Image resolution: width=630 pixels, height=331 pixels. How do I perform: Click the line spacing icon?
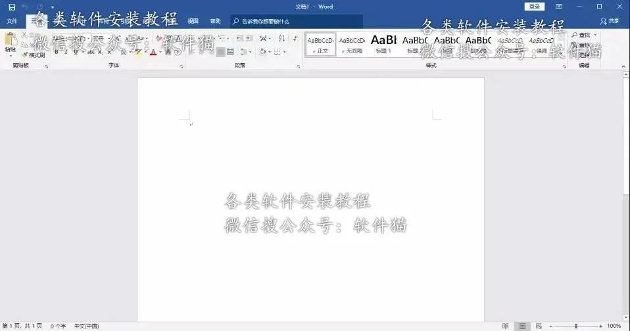tap(244, 52)
